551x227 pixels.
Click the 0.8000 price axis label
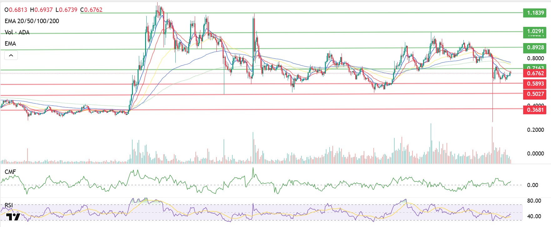(535, 58)
